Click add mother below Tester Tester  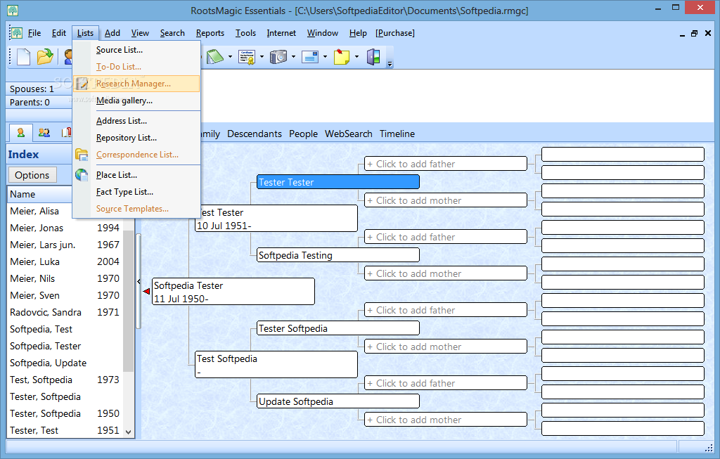[445, 200]
